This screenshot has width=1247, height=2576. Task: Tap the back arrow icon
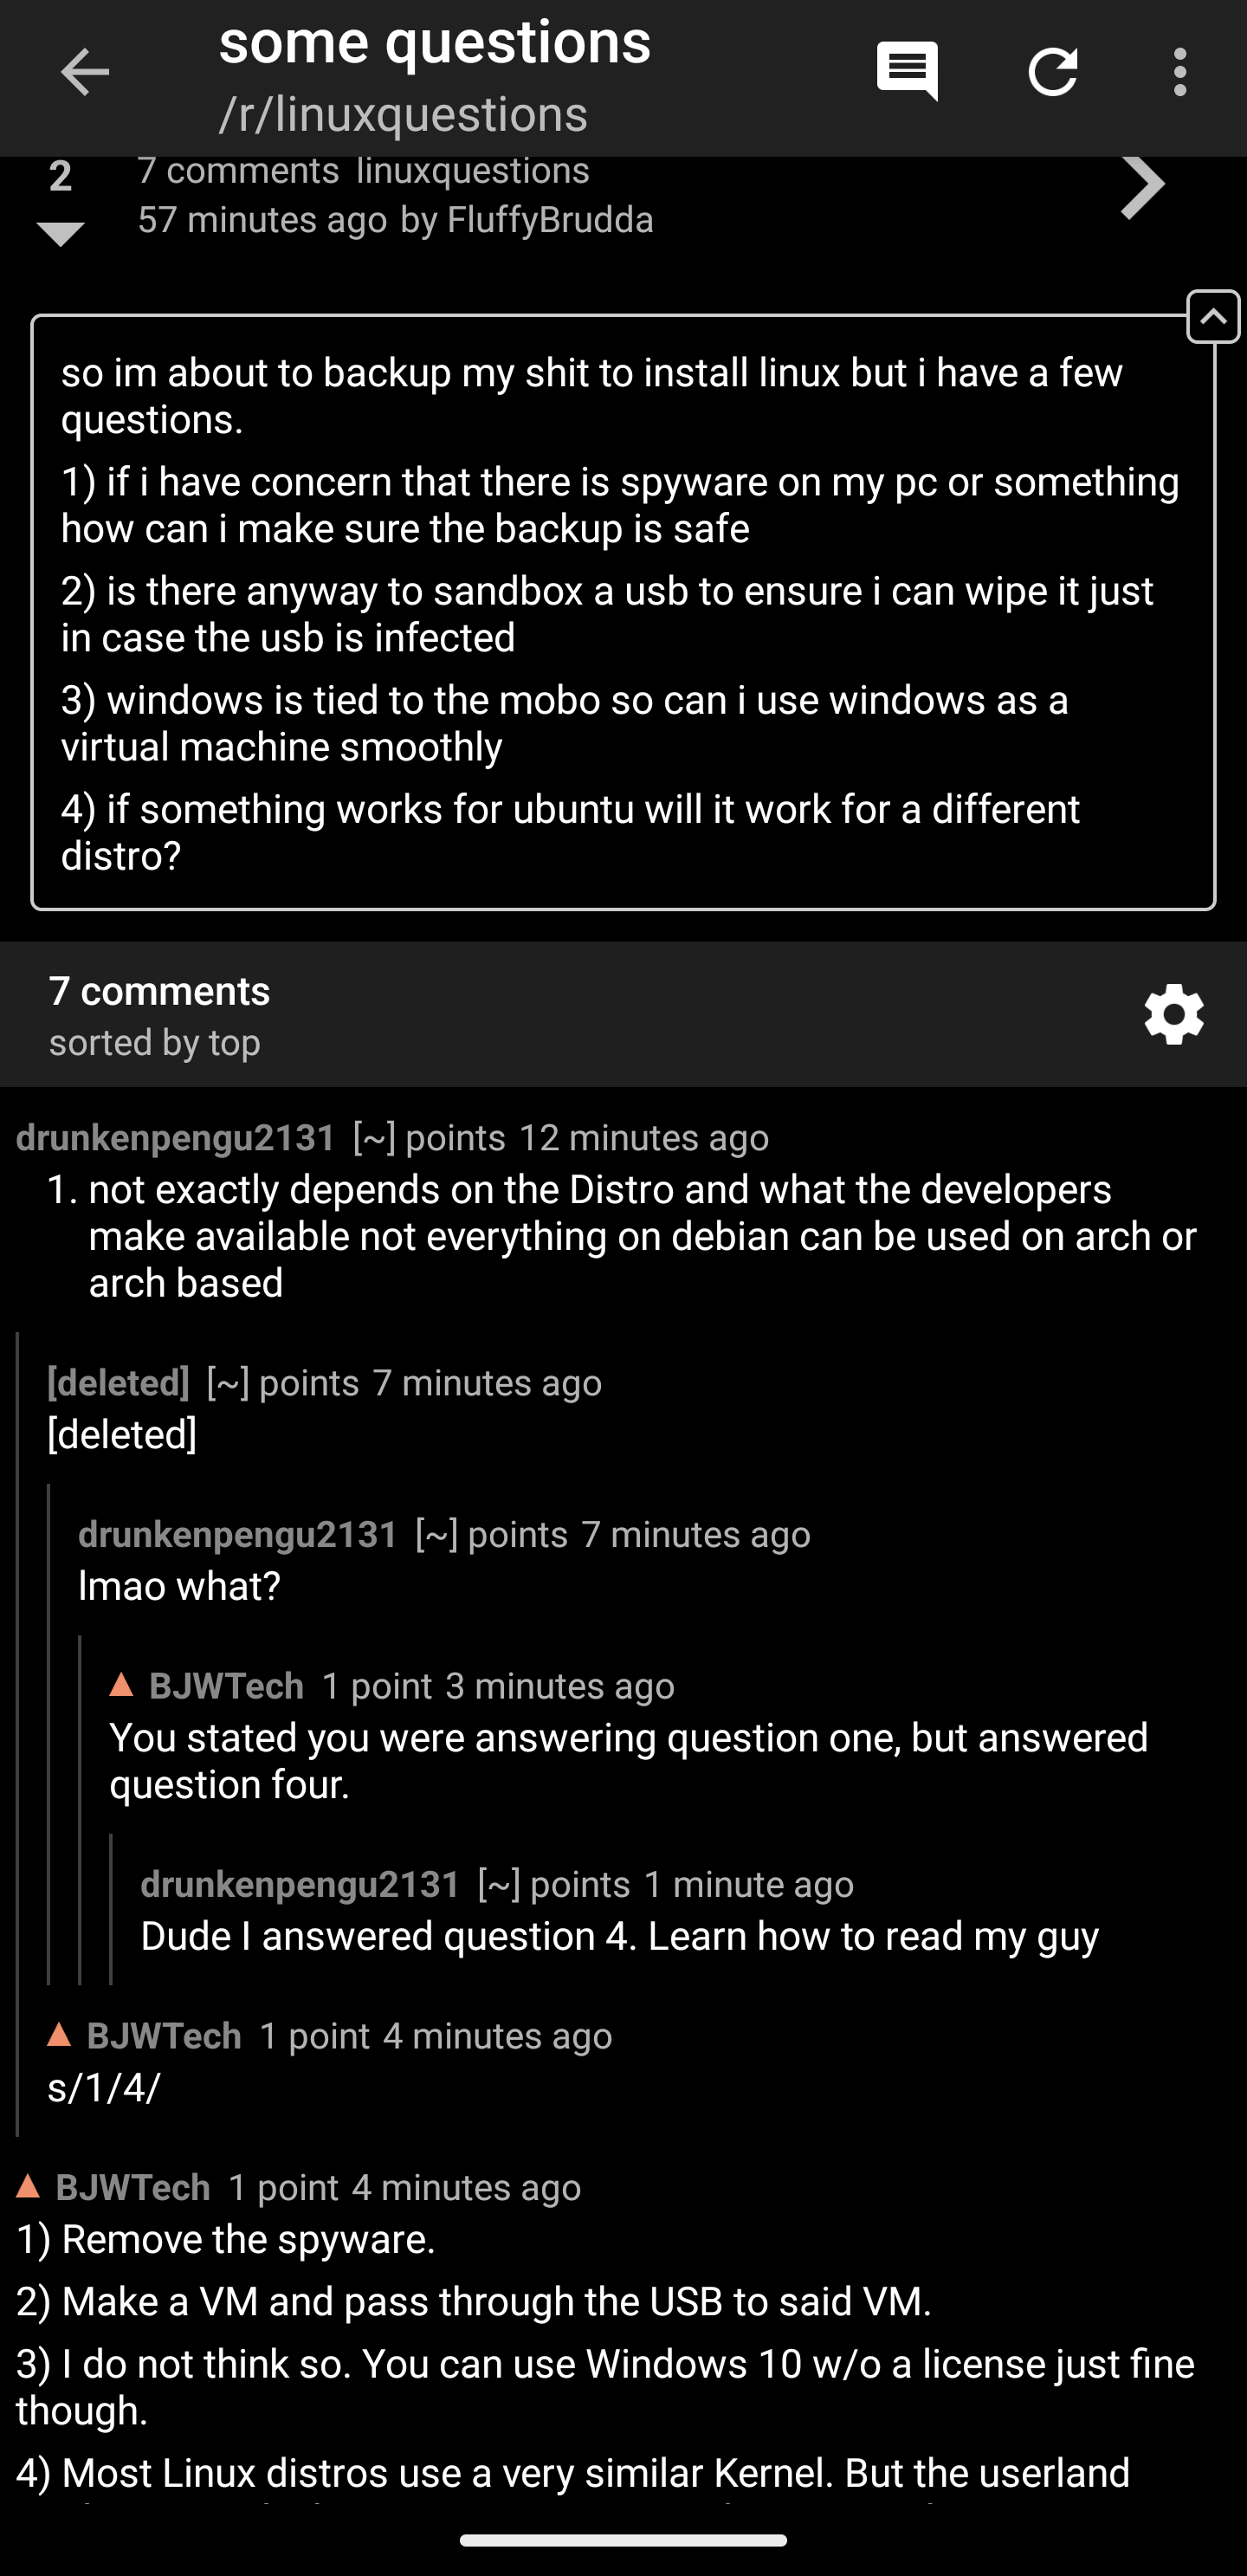(x=84, y=72)
